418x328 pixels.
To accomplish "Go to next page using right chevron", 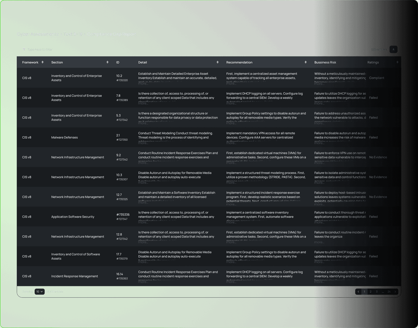I will [395, 292].
